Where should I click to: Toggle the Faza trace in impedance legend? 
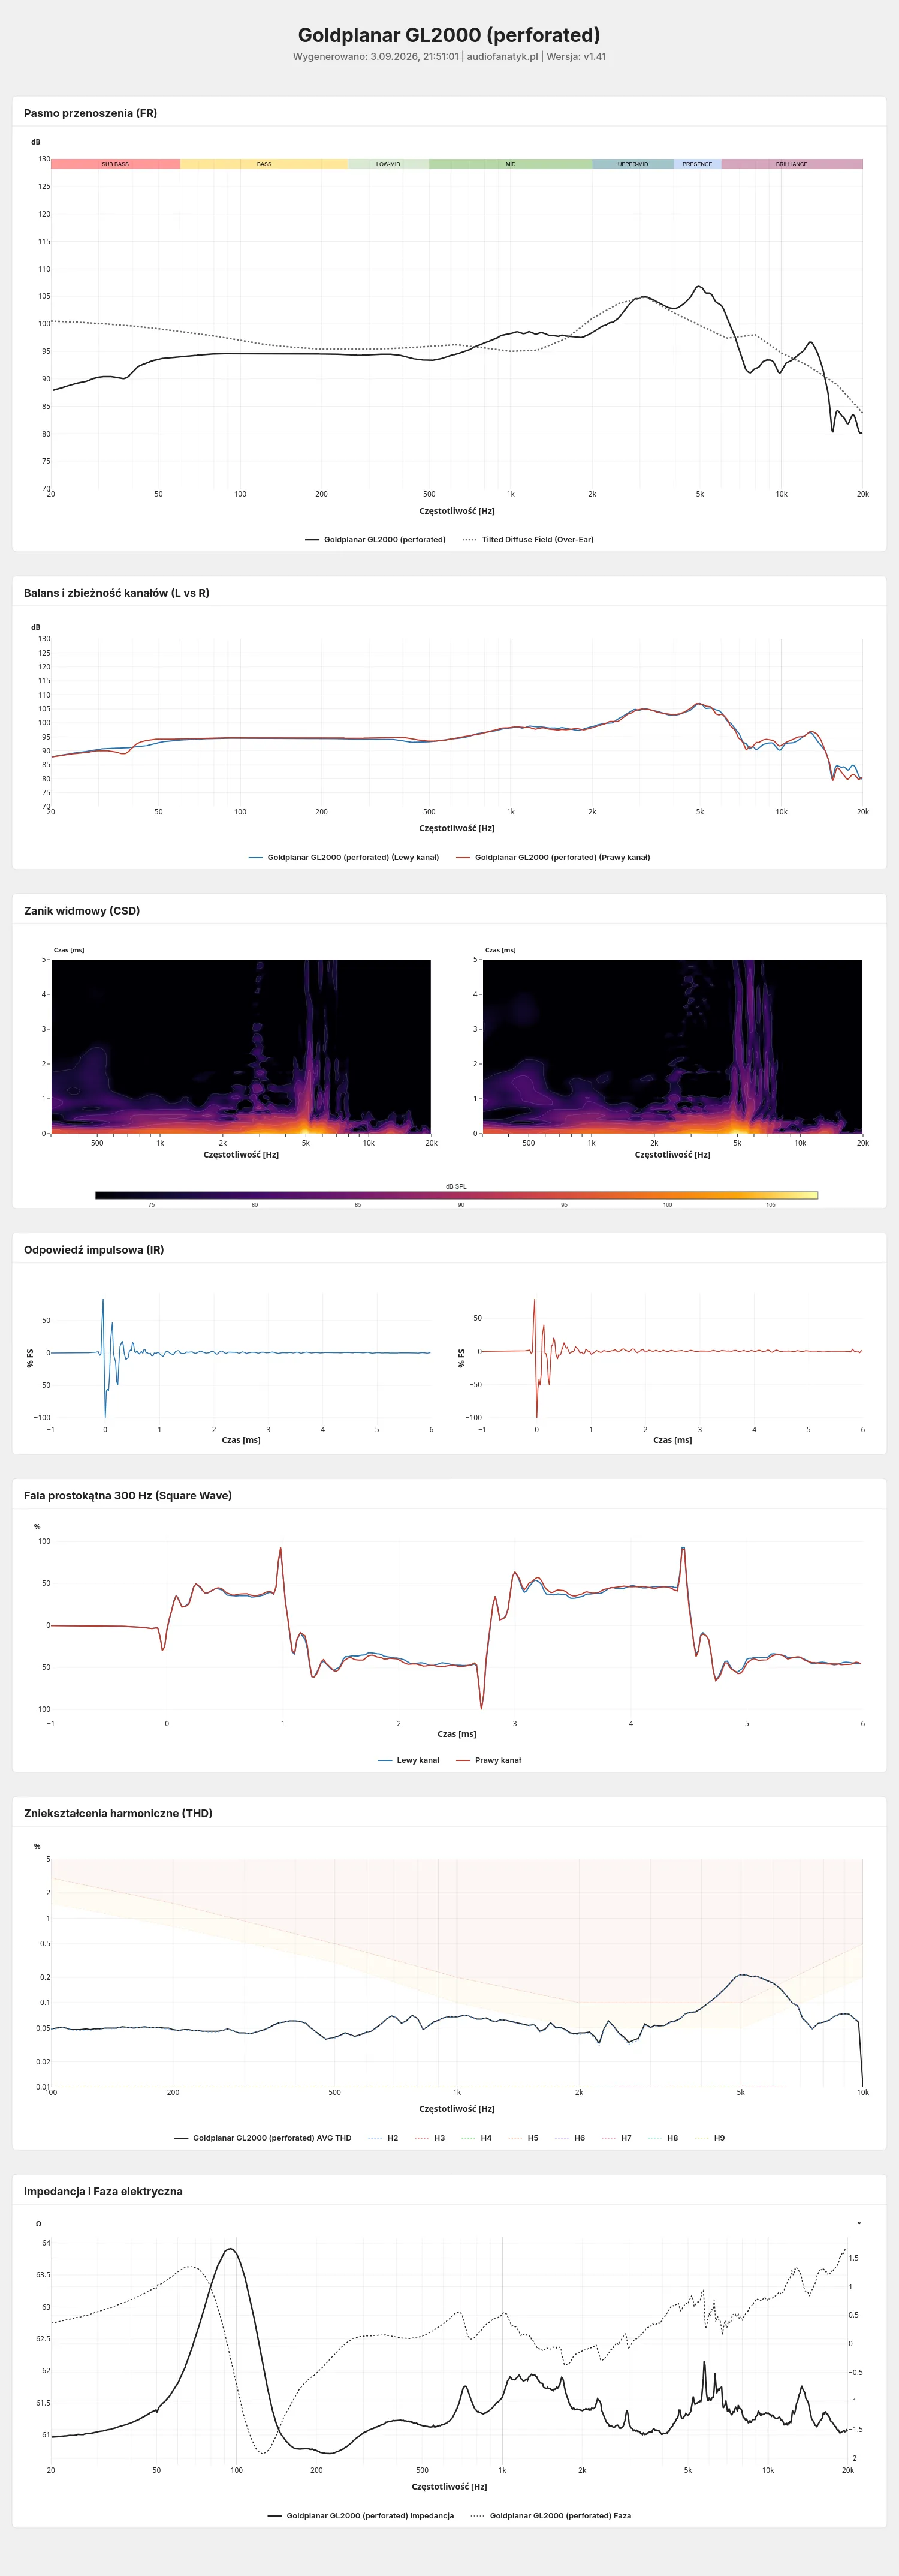[550, 2516]
